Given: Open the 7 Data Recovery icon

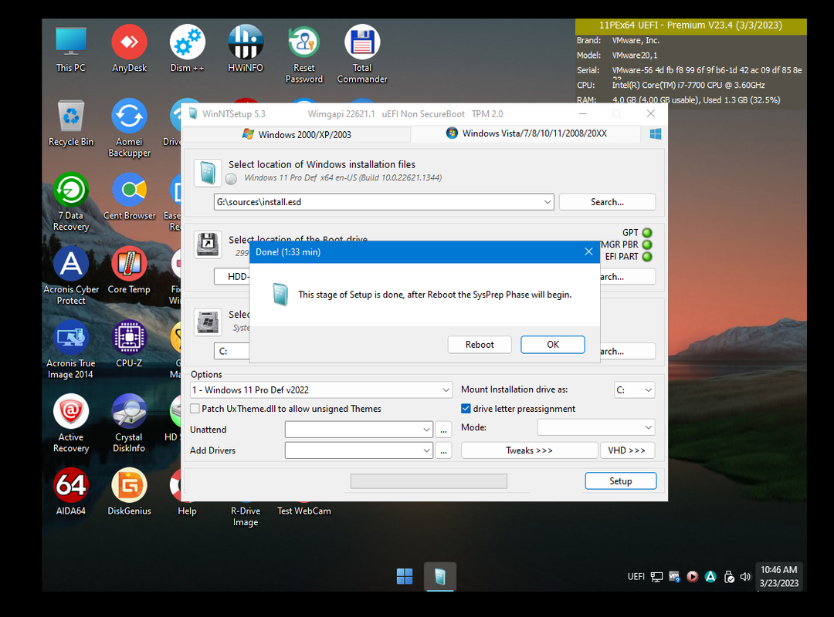Looking at the screenshot, I should pyautogui.click(x=71, y=203).
